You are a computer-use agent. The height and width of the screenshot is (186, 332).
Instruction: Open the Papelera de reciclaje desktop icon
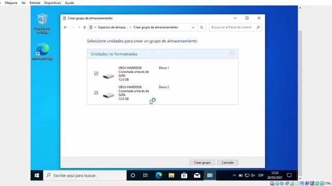click(x=43, y=23)
